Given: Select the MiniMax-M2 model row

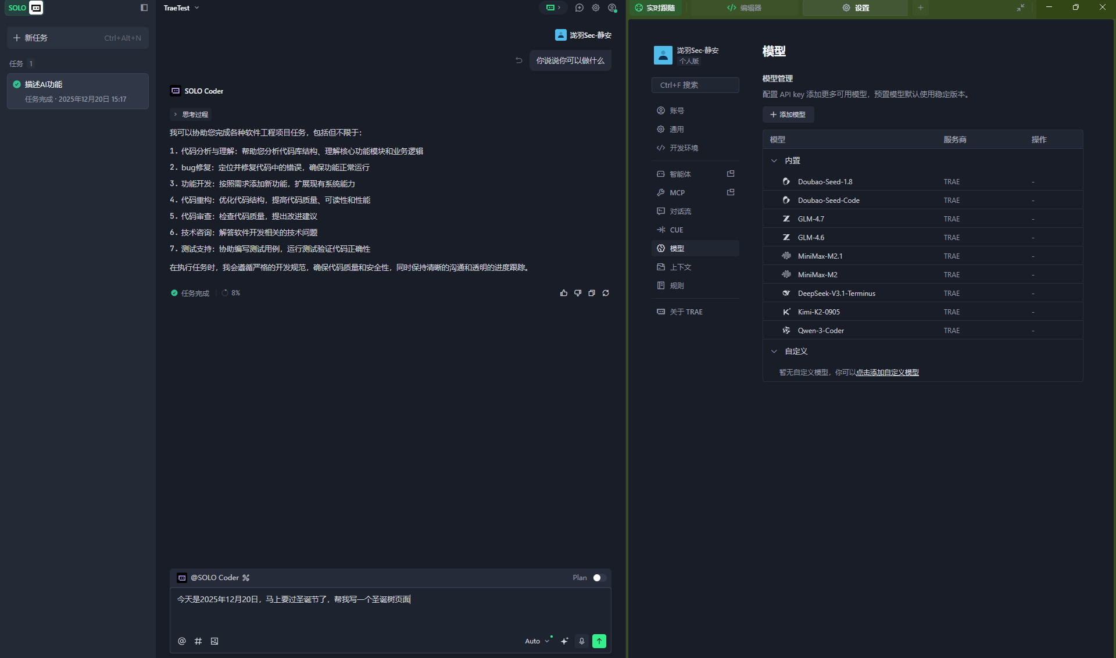Looking at the screenshot, I should [x=922, y=274].
